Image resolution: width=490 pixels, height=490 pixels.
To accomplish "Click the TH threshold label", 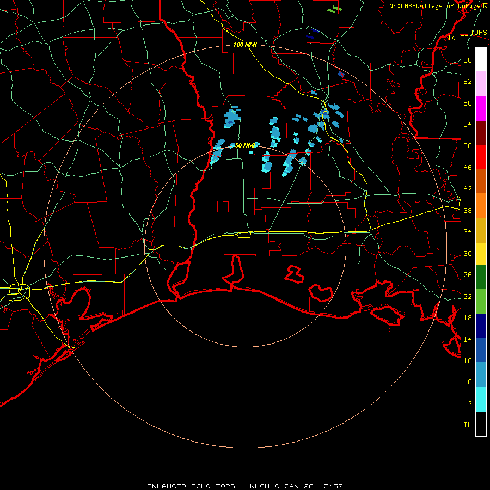I will pos(468,425).
